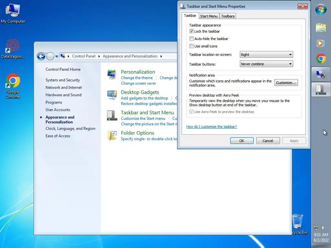Open the My Computer desktop icon
The width and height of the screenshot is (331, 248).
coord(13,14)
